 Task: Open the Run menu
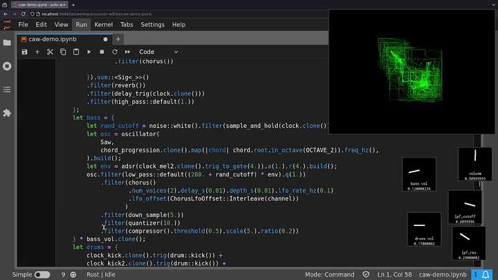click(82, 25)
